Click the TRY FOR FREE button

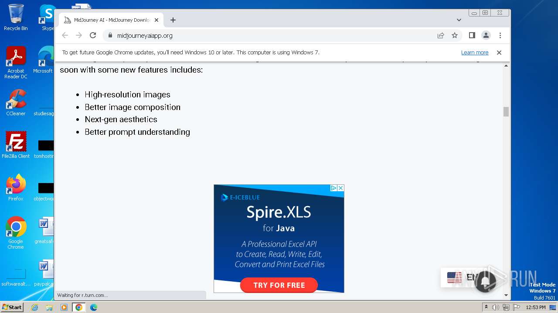279,285
